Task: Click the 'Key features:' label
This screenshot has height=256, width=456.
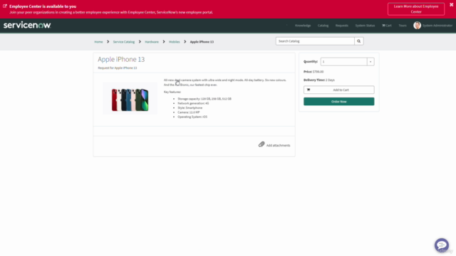Action: pyautogui.click(x=172, y=92)
